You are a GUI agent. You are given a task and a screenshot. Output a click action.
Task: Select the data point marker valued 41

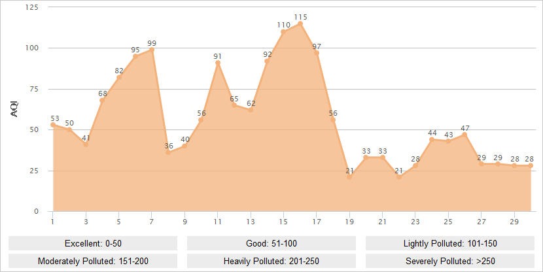pyautogui.click(x=86, y=144)
